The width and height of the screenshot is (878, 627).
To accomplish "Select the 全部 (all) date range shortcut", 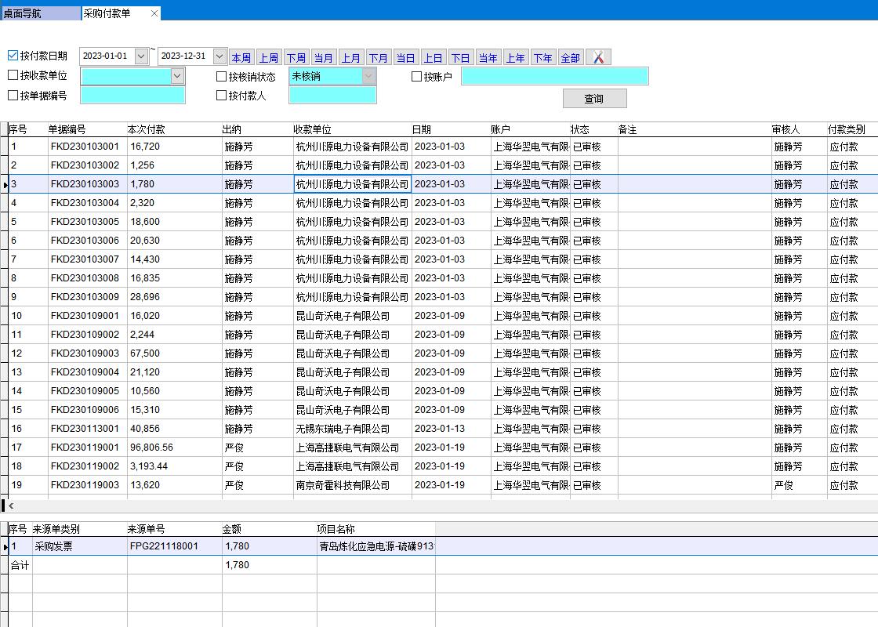I will pyautogui.click(x=570, y=56).
